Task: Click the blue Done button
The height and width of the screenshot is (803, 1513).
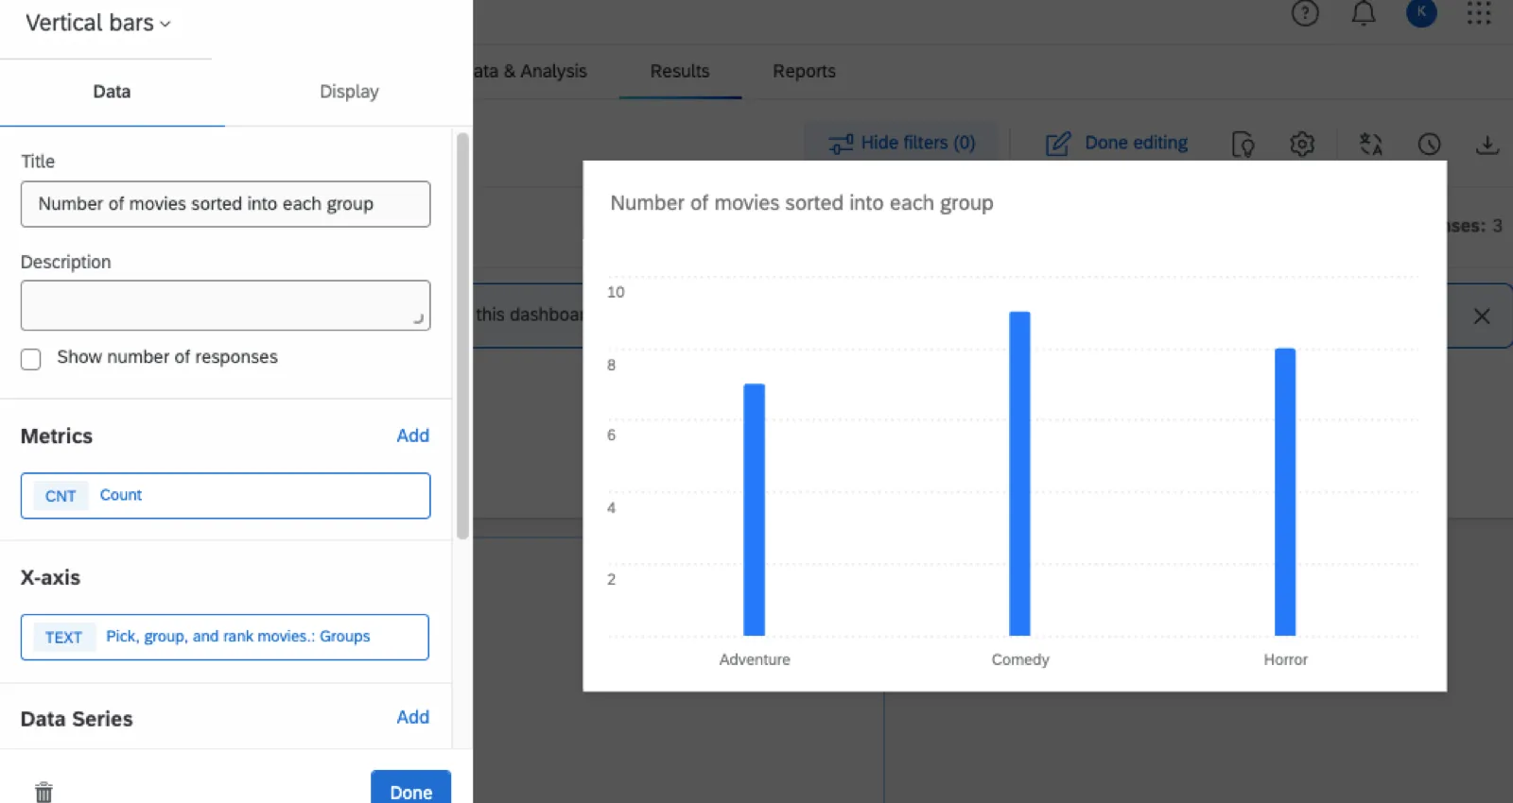Action: (410, 790)
